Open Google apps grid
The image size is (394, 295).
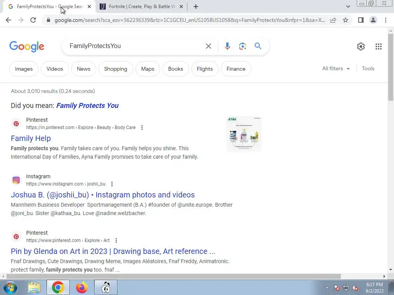click(379, 46)
